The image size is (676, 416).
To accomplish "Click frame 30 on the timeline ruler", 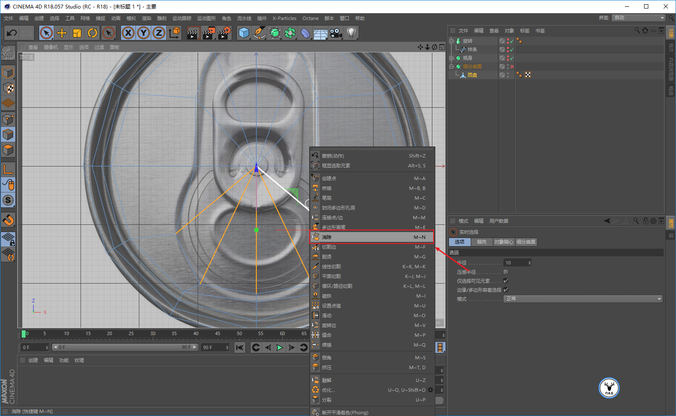I will click(153, 334).
